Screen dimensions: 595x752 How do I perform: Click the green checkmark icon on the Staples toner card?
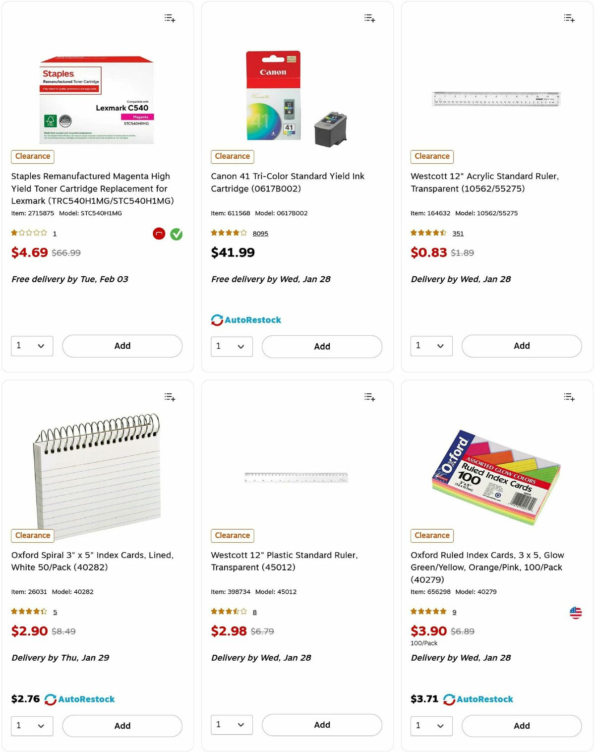(177, 234)
